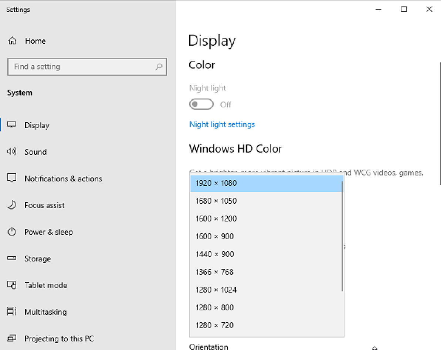Click the Notifications & actions icon
This screenshot has height=350, width=441.
pos(12,178)
